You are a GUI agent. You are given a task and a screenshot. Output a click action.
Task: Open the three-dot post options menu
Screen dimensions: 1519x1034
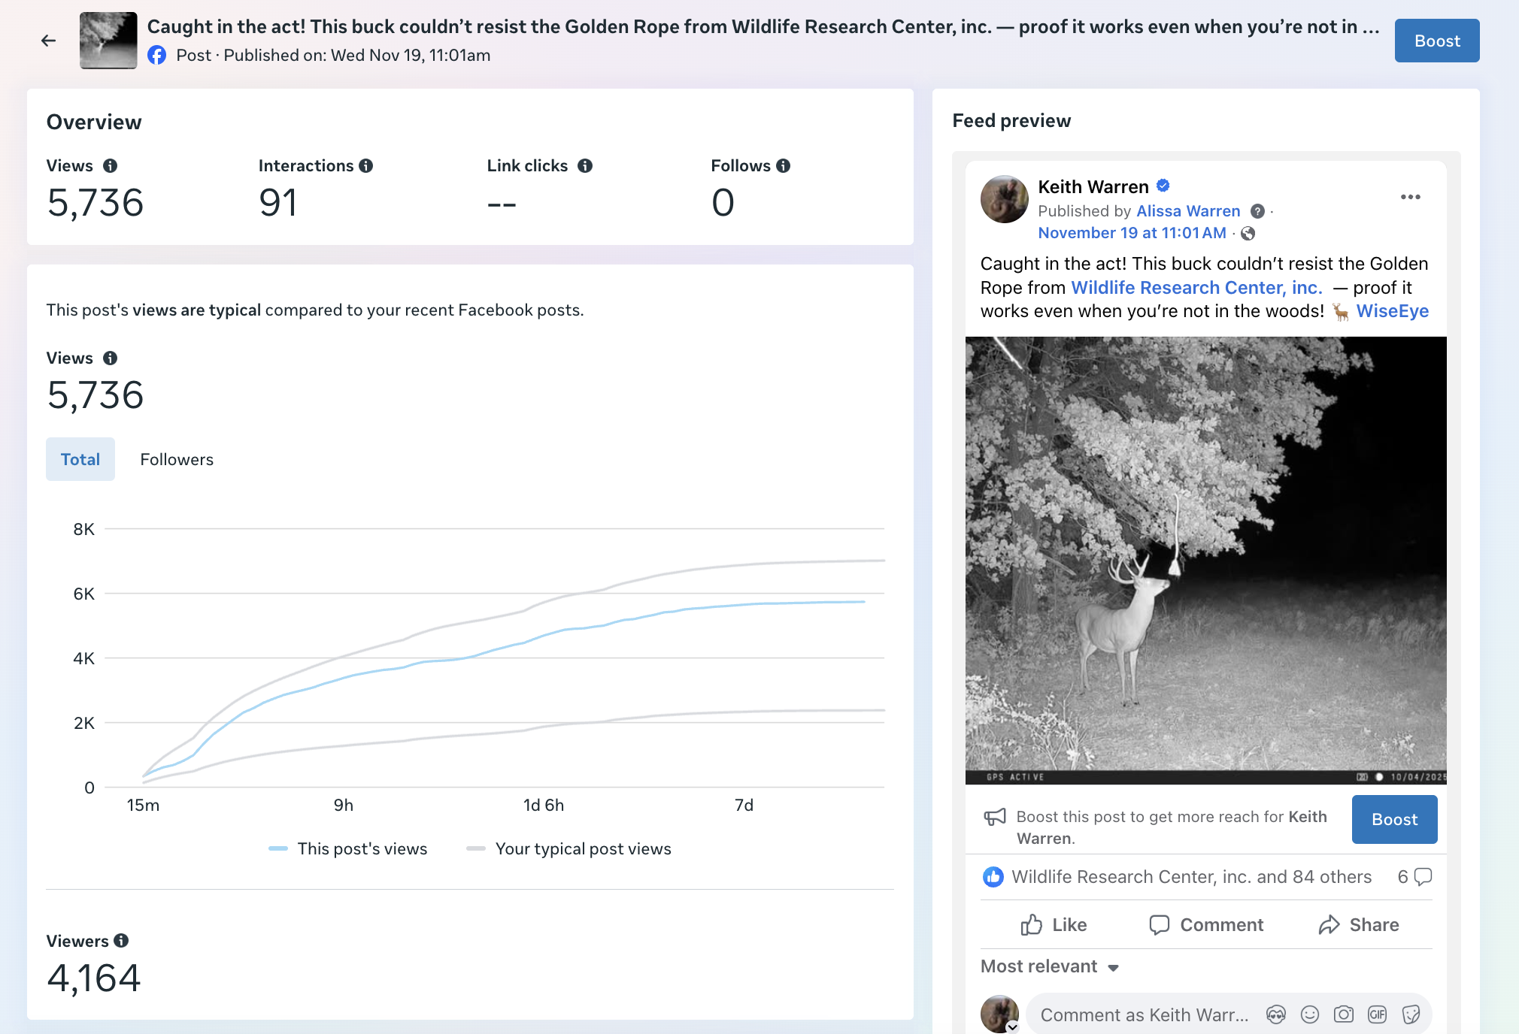[x=1410, y=197]
